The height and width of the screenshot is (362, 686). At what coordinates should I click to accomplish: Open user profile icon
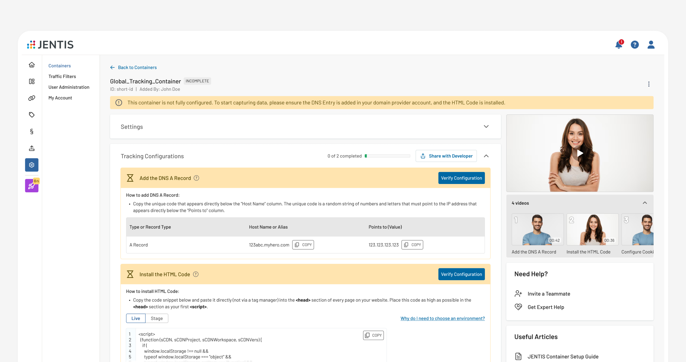(x=651, y=45)
